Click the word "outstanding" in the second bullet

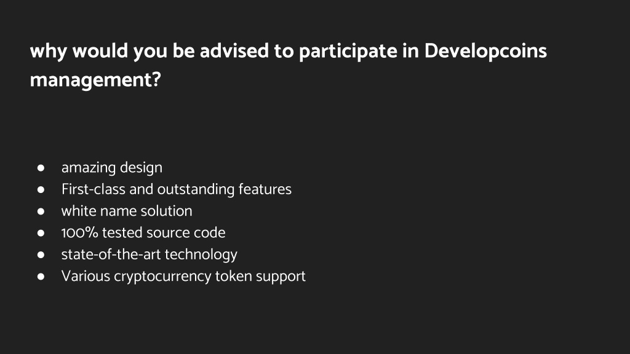pos(196,190)
